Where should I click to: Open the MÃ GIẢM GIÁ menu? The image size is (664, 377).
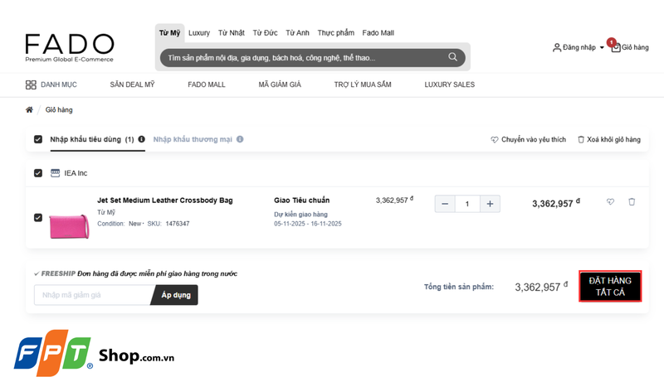coord(280,85)
